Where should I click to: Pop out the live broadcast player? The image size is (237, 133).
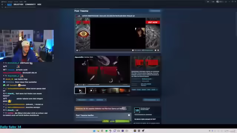click(x=158, y=50)
